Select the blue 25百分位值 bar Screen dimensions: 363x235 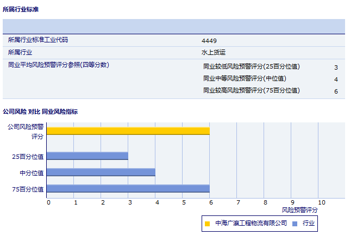tap(87, 156)
